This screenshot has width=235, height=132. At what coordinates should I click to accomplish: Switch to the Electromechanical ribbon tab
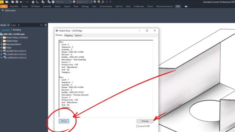point(164,6)
